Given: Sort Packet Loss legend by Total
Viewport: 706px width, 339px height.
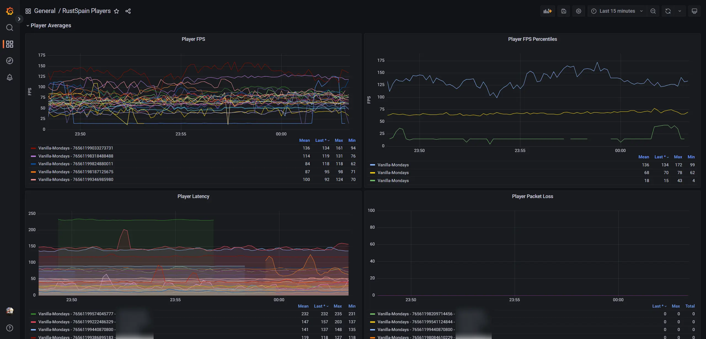Looking at the screenshot, I should (690, 306).
